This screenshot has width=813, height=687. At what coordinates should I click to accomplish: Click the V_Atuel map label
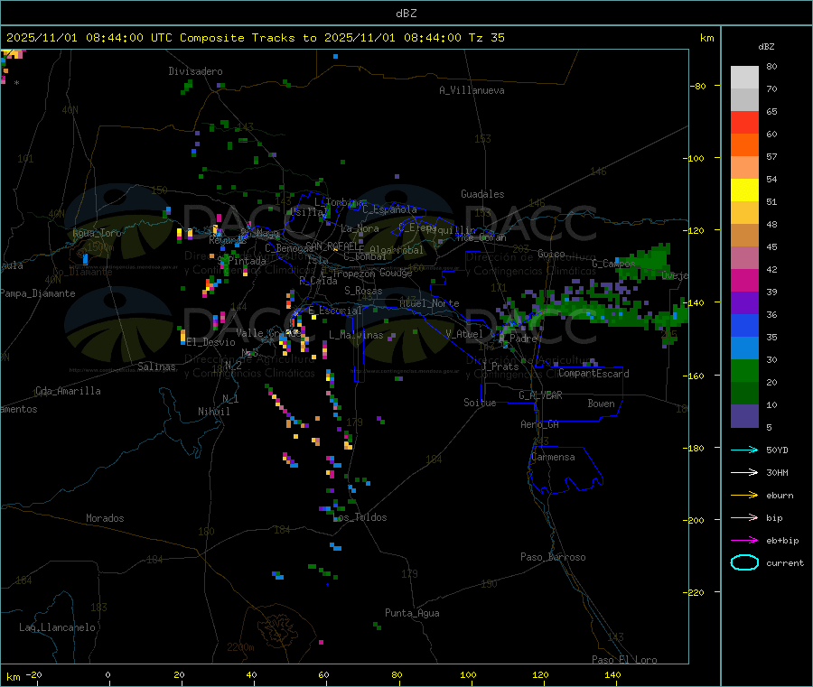click(x=464, y=334)
